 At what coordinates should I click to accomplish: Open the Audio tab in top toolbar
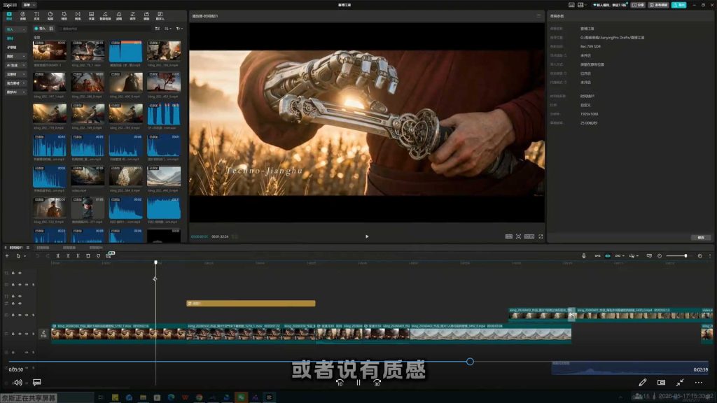tap(23, 16)
